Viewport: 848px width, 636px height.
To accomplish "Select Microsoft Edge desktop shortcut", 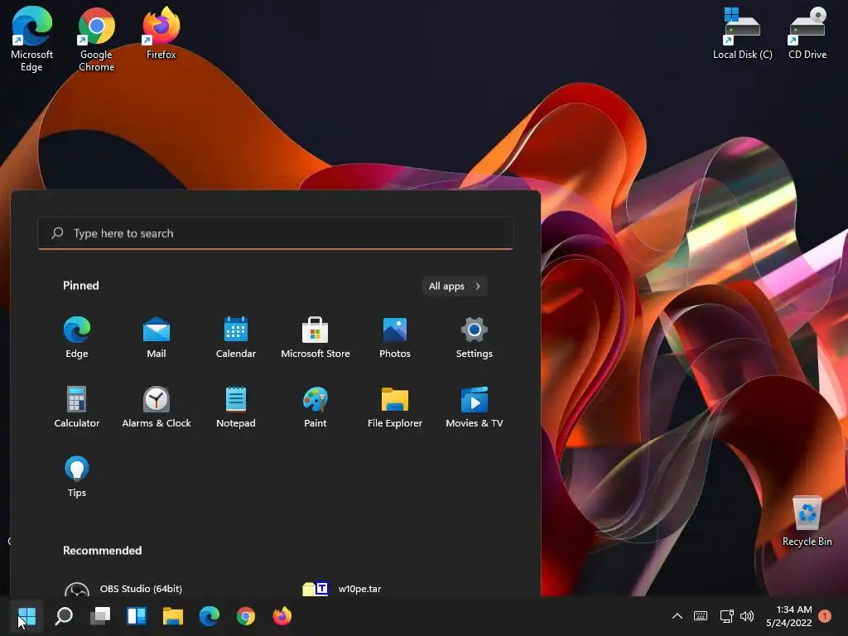I will (32, 39).
